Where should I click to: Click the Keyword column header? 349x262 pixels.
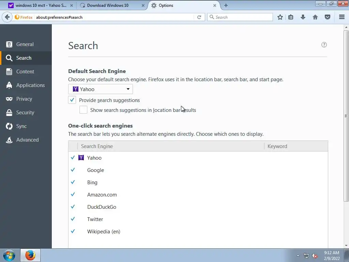click(x=296, y=146)
